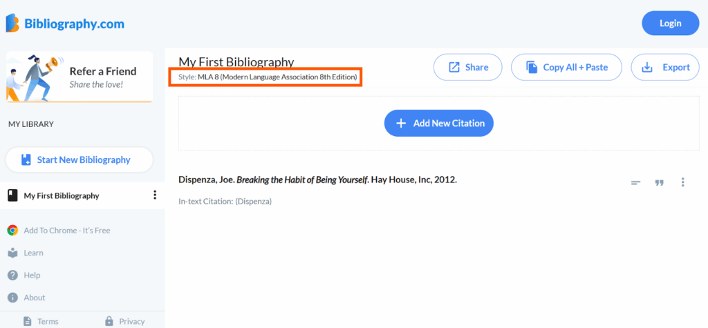Image resolution: width=708 pixels, height=328 pixels.
Task: Click the Help question mark icon
Action: (x=12, y=276)
